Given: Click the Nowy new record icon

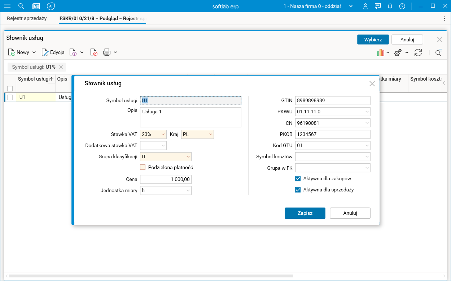Looking at the screenshot, I should click(12, 53).
